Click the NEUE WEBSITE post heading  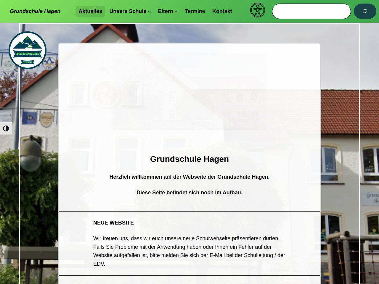point(113,223)
